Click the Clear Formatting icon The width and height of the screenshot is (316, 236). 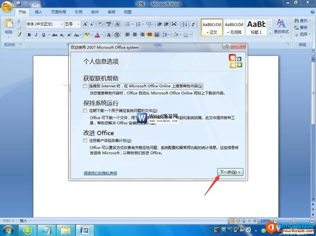point(100,24)
